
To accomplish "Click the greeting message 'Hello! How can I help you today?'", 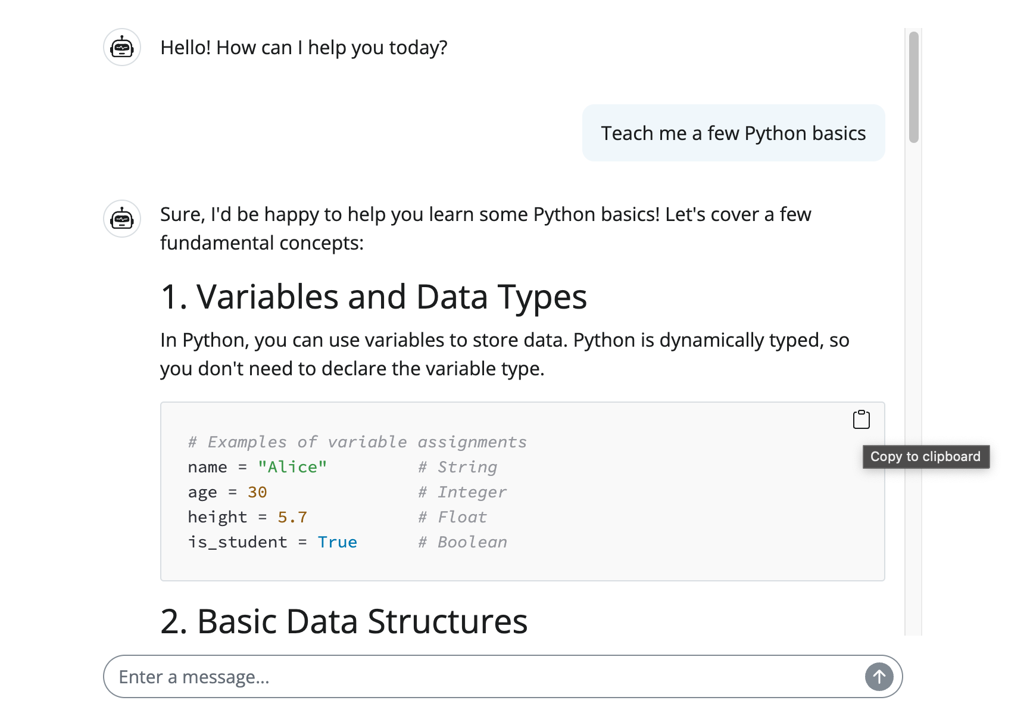I will point(304,47).
